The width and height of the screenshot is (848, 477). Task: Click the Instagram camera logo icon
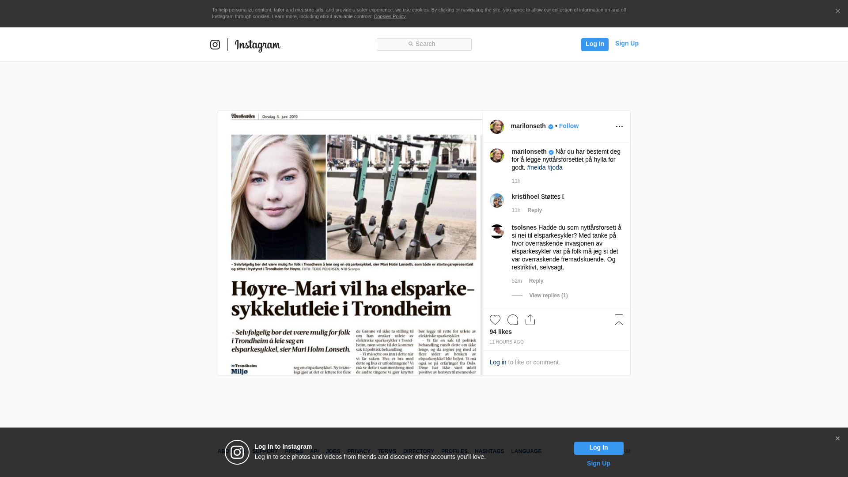(215, 45)
